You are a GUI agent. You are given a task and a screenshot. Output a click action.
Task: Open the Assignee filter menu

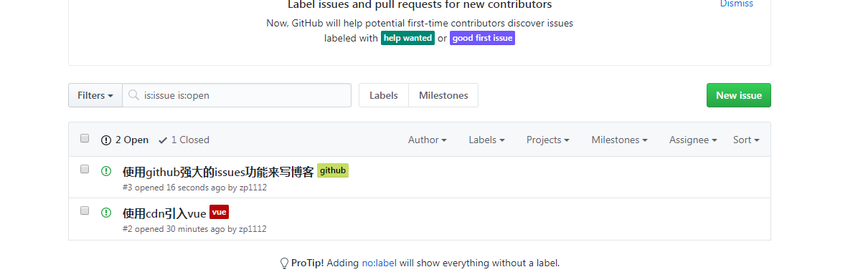(693, 140)
